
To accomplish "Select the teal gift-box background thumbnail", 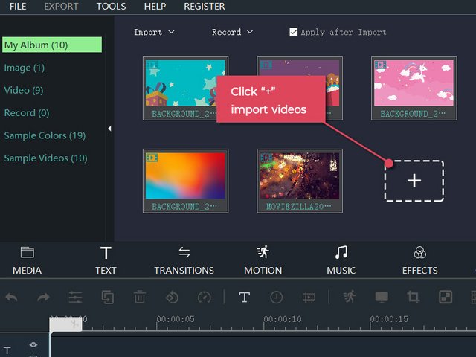I will [x=185, y=88].
